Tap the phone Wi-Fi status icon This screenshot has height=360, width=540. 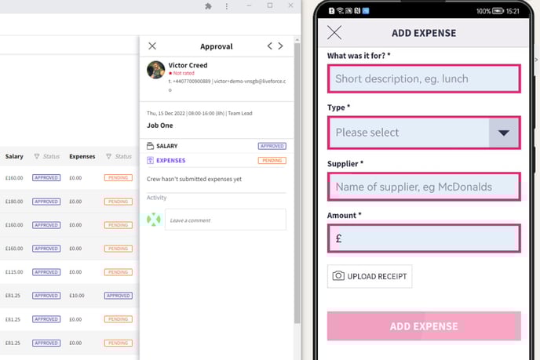340,11
